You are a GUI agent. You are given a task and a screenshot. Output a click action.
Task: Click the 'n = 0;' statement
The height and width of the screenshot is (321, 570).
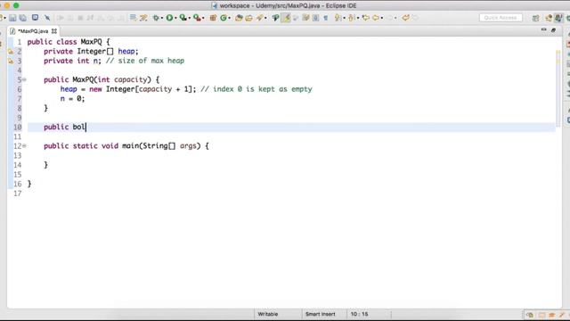(72, 99)
